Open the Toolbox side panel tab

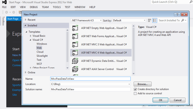click(3, 21)
